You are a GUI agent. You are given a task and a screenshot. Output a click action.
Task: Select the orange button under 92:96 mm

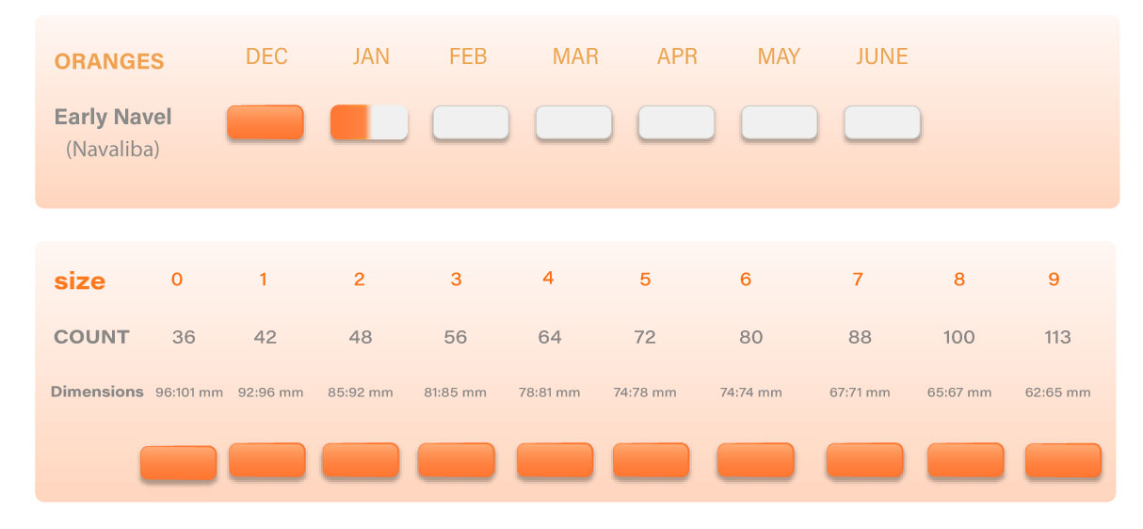(267, 460)
